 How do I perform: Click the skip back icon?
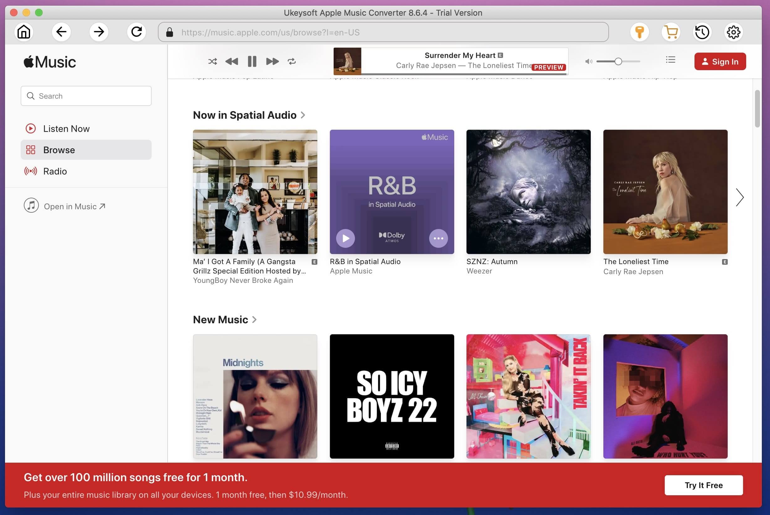232,61
